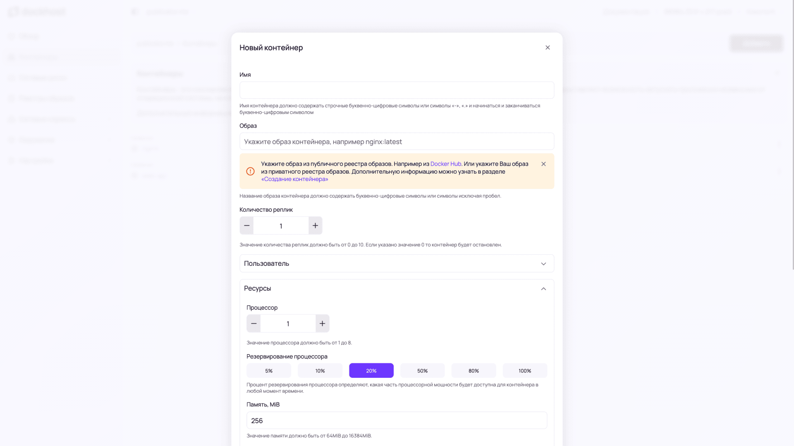794x446 pixels.
Task: Focus the Образ image input field
Action: [397, 142]
